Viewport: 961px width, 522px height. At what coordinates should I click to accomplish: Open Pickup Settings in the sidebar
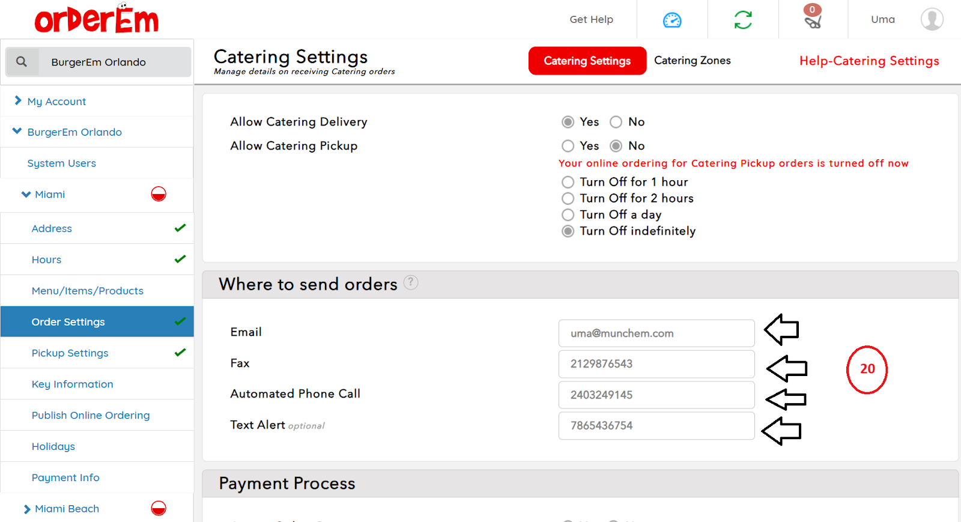tap(70, 353)
